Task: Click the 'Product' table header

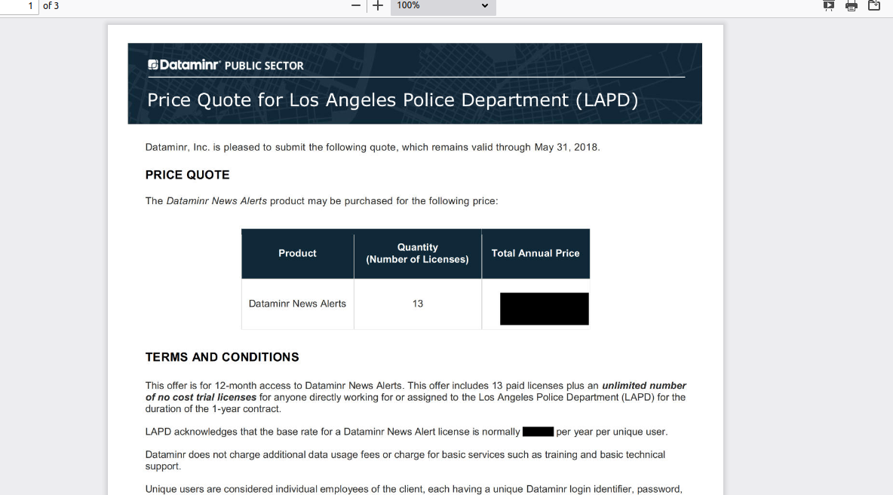Action: click(x=297, y=253)
